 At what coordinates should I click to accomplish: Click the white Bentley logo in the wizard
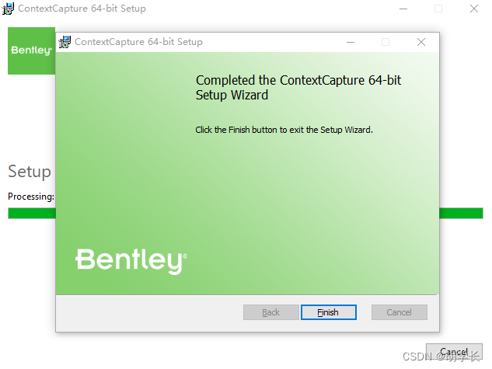click(x=131, y=261)
